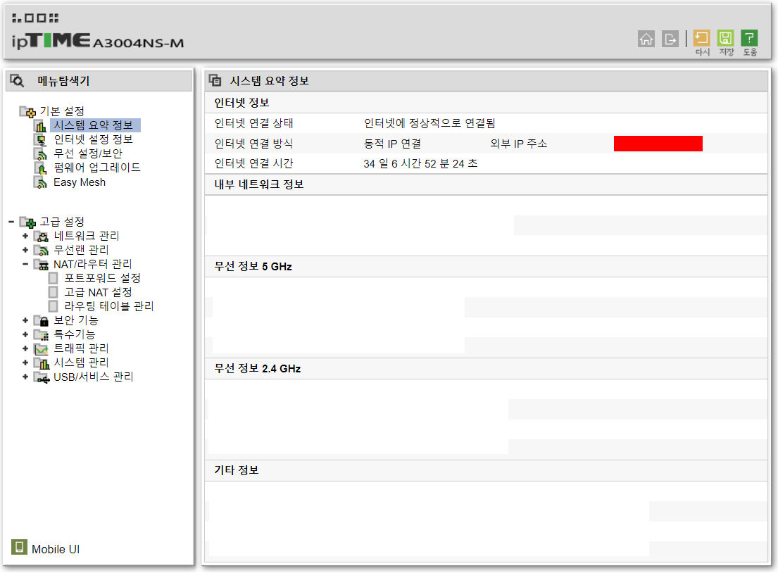Click the 펌웨어 업그레이드 icon
Screen dimensions: 778x573
tap(41, 168)
